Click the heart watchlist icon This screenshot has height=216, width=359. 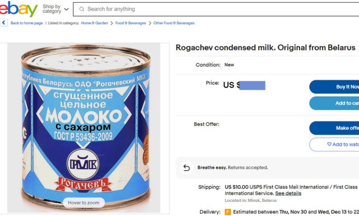click(x=329, y=144)
